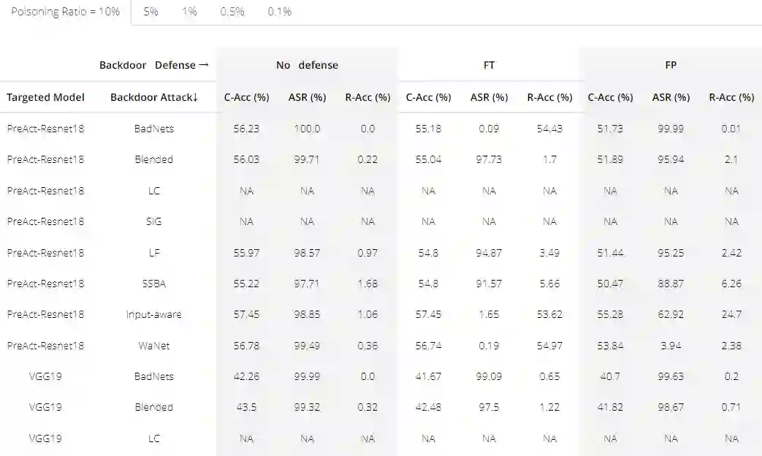
Task: Select the Input-aware attack row label
Action: [x=153, y=314]
